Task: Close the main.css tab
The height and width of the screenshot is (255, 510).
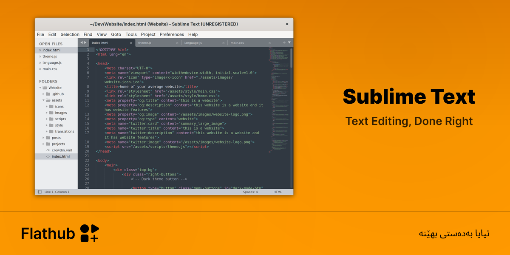Action: click(269, 43)
